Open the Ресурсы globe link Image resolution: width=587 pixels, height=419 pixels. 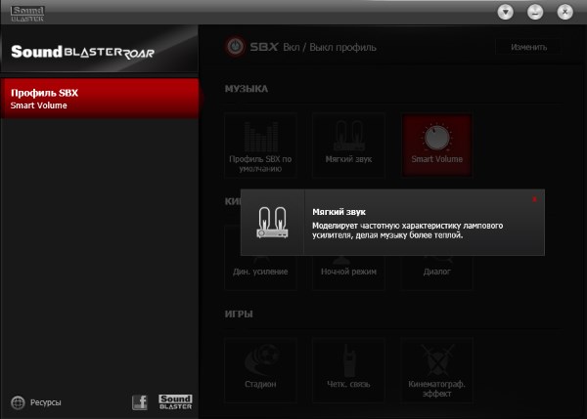pyautogui.click(x=36, y=402)
